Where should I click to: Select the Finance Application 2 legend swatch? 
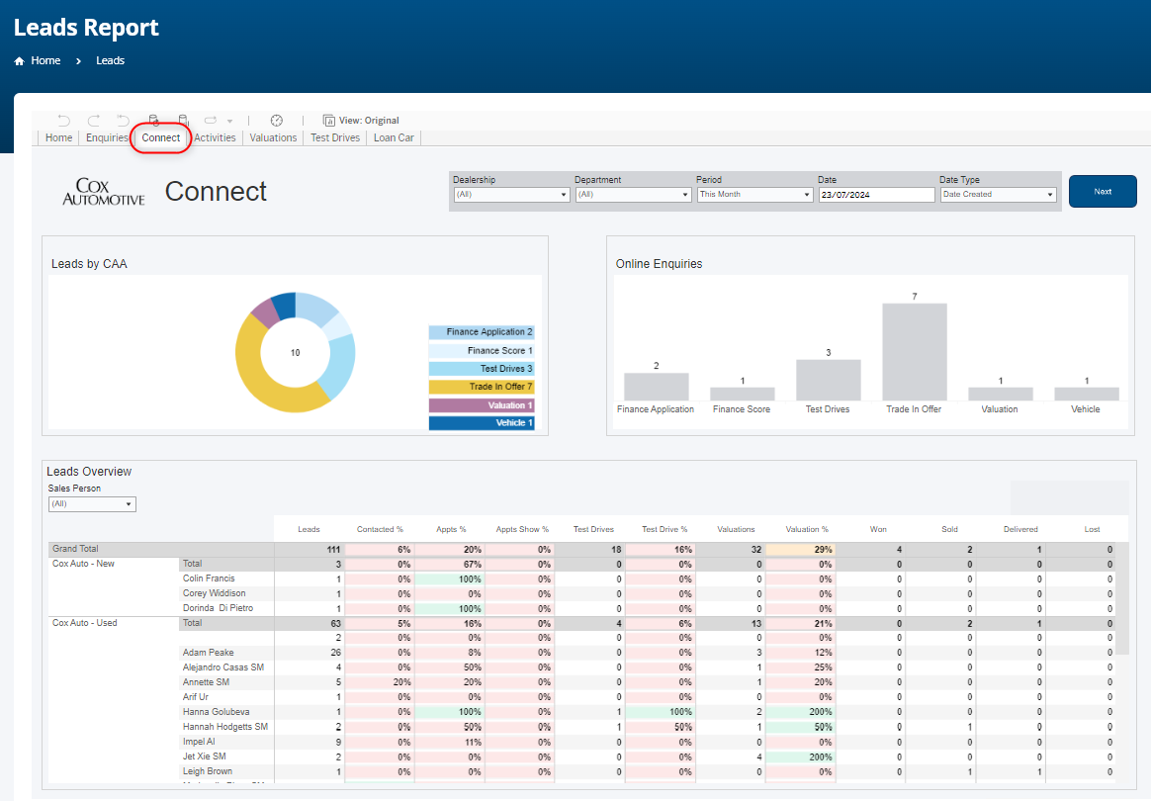tap(482, 332)
